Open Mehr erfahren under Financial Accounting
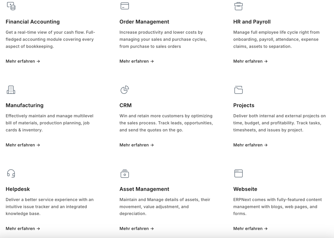 point(23,61)
